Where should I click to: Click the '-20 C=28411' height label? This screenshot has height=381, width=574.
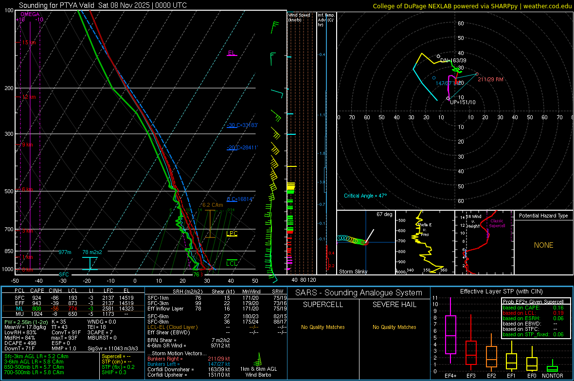click(242, 147)
